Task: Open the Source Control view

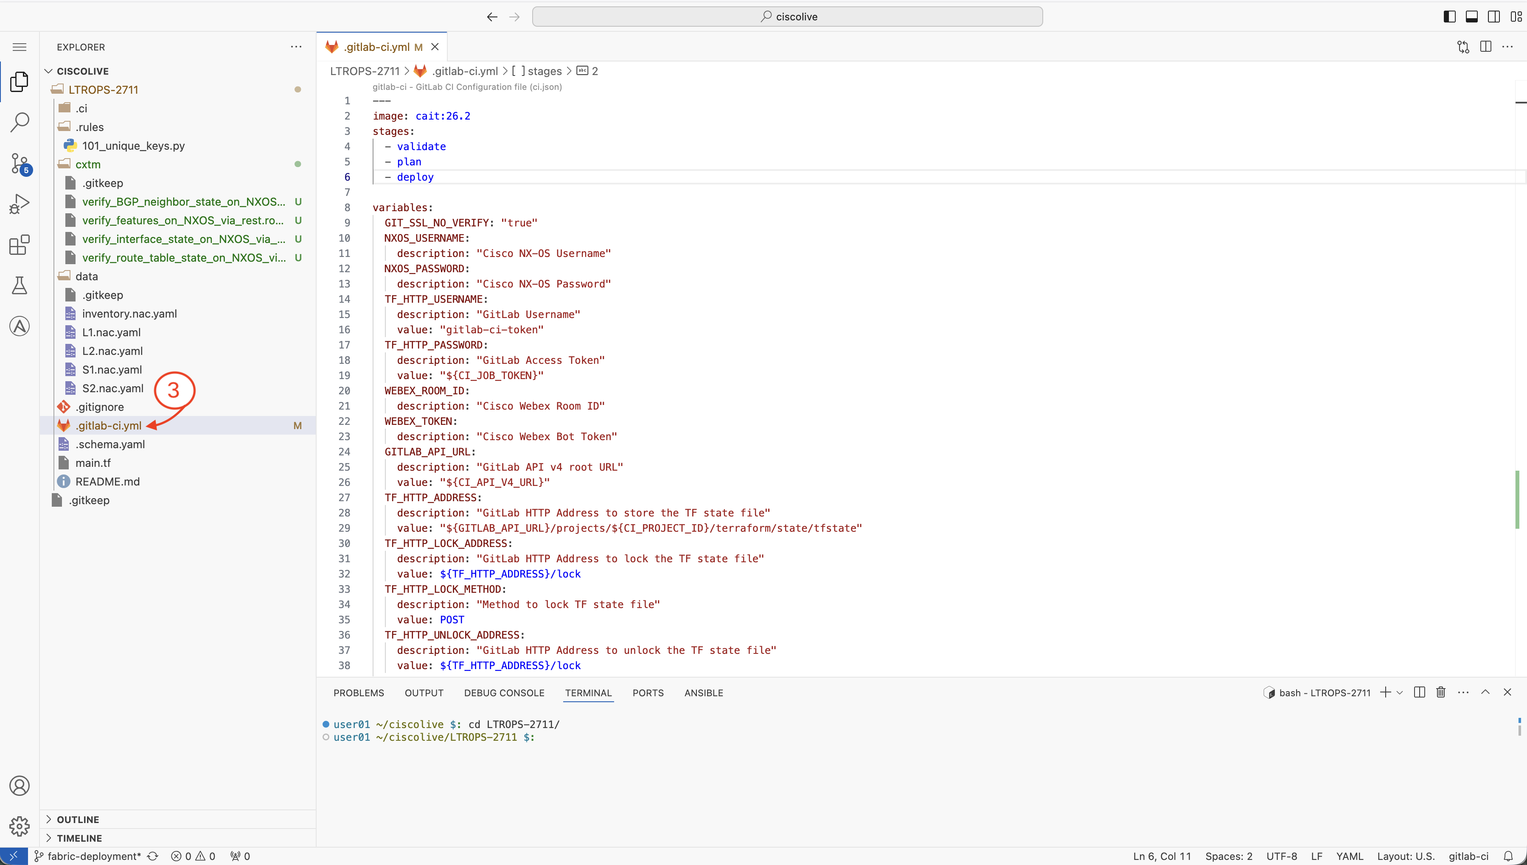Action: 20,163
